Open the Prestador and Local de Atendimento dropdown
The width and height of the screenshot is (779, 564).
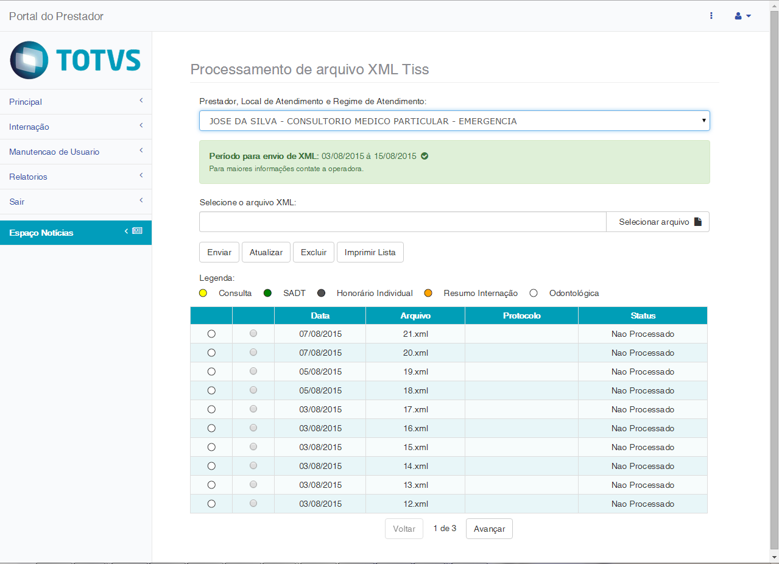454,121
